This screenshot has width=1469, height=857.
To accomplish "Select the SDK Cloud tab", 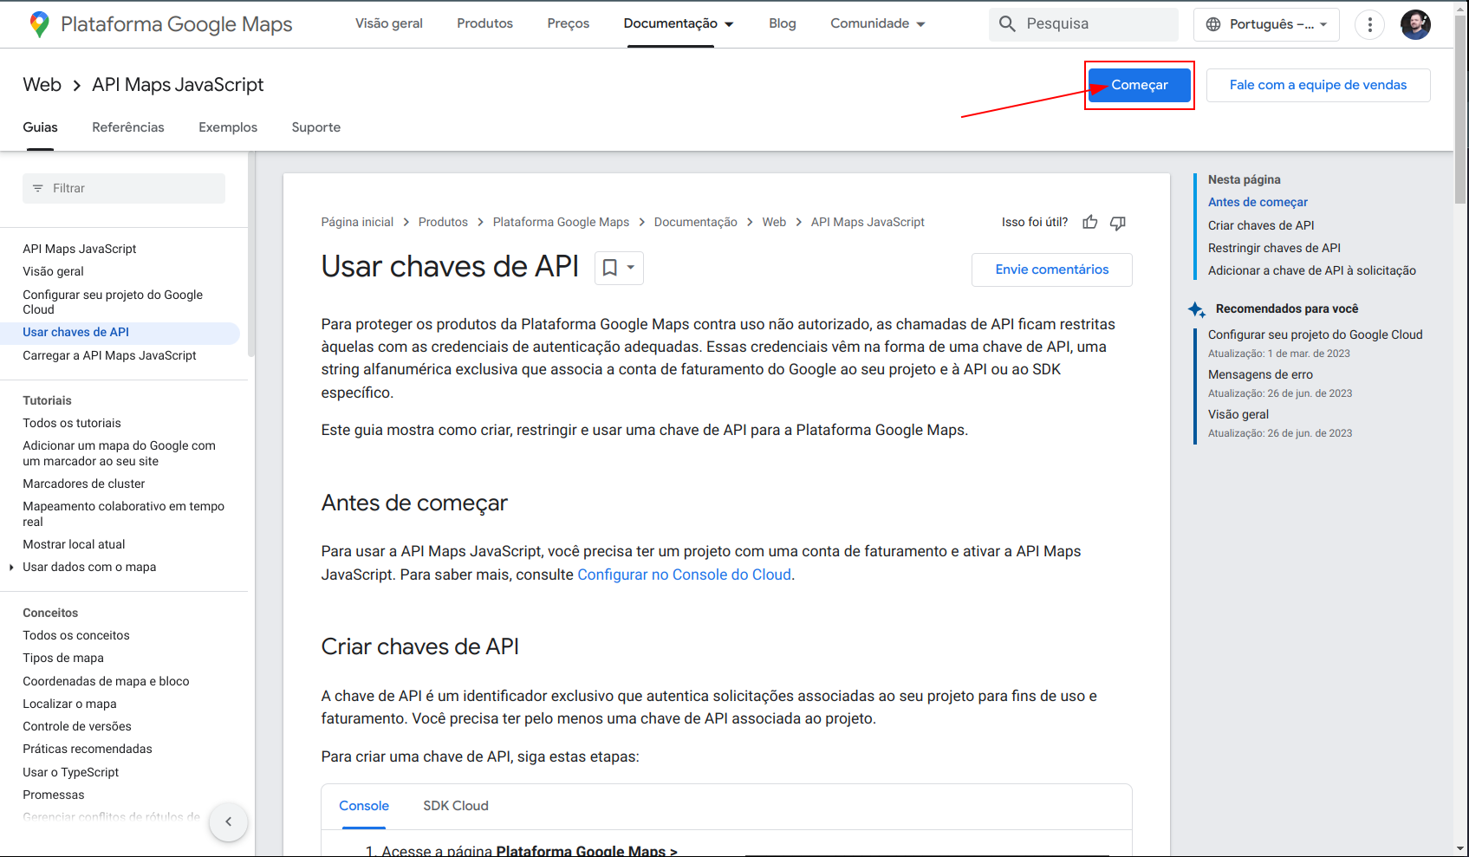I will pyautogui.click(x=456, y=806).
